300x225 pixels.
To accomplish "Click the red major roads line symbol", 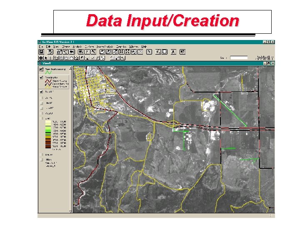I will point(48,81).
